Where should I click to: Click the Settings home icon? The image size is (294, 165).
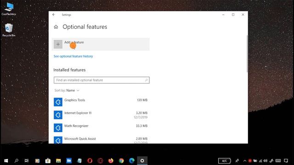tap(56, 27)
